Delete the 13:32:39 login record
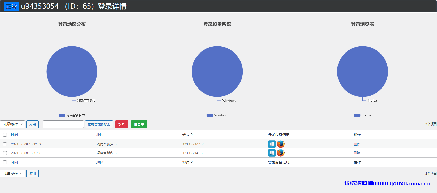 pos(357,144)
